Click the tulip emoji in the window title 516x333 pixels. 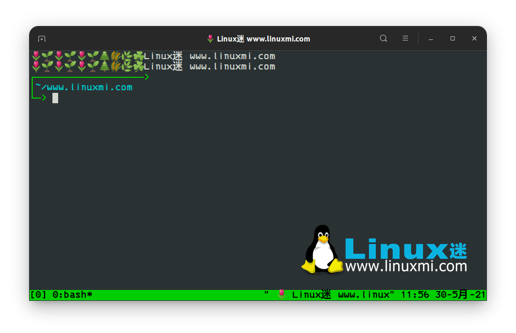pyautogui.click(x=210, y=38)
